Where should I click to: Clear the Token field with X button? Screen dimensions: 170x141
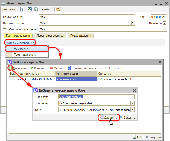132,110
